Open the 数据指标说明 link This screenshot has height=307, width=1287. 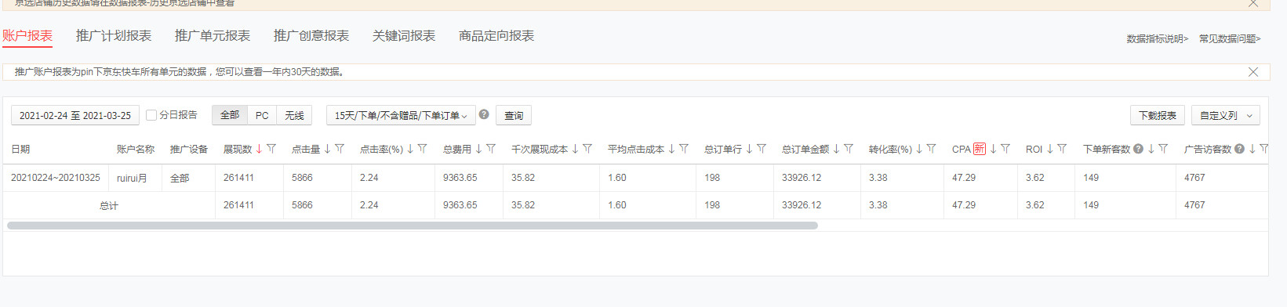[x=1158, y=38]
